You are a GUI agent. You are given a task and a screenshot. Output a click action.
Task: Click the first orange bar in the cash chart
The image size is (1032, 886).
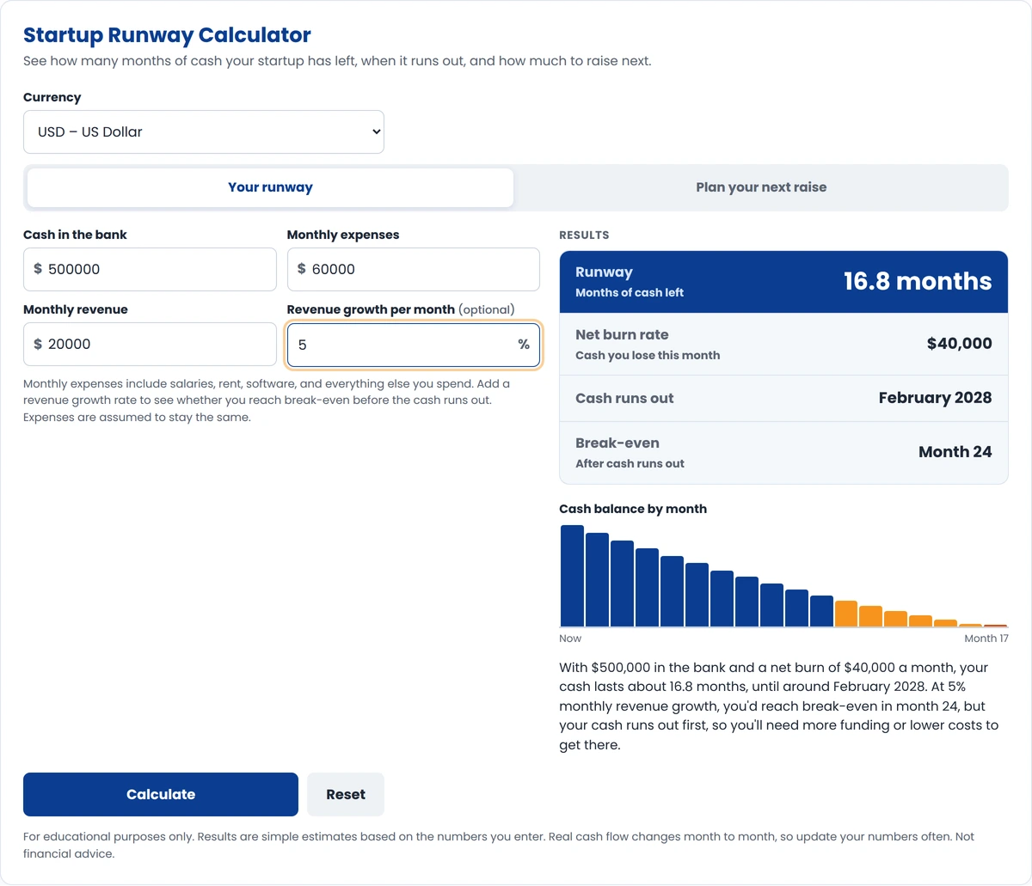pos(846,614)
